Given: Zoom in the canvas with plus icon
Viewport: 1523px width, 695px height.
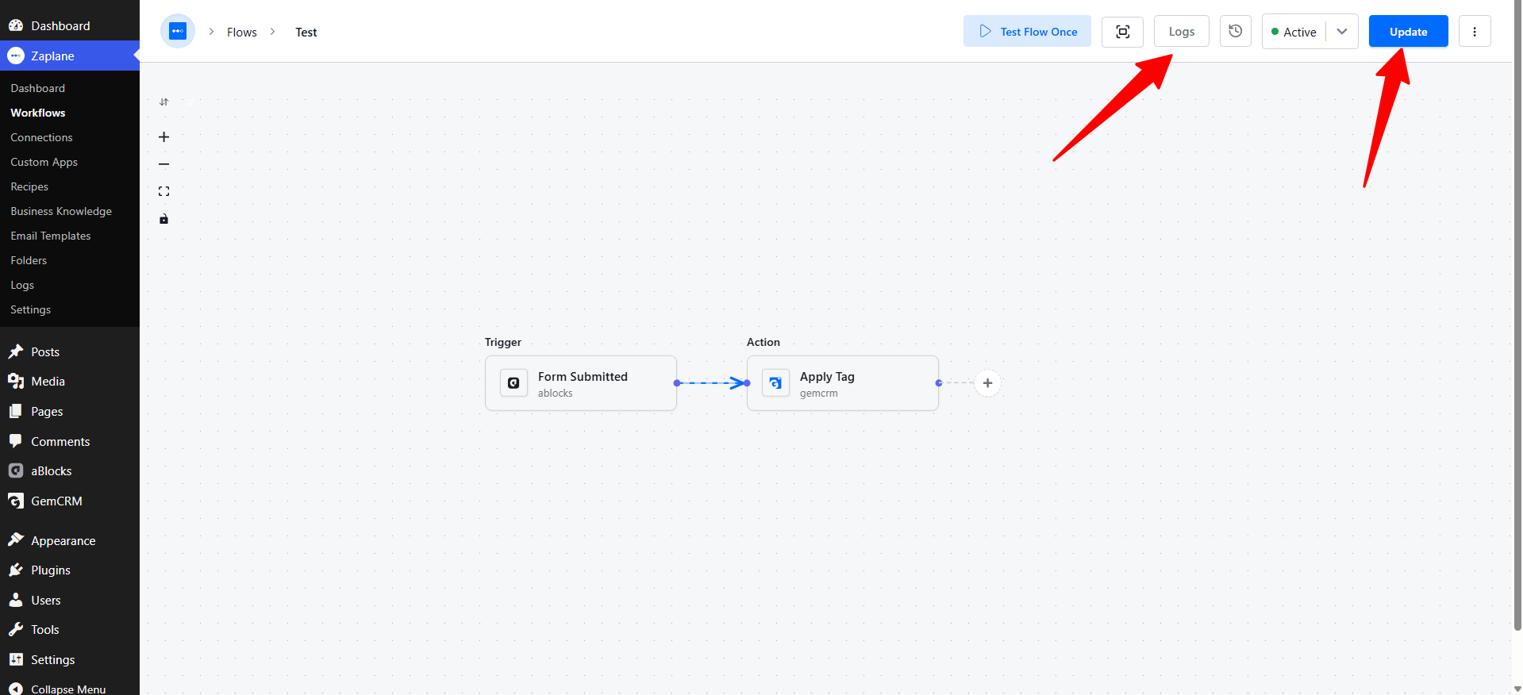Looking at the screenshot, I should 163,137.
